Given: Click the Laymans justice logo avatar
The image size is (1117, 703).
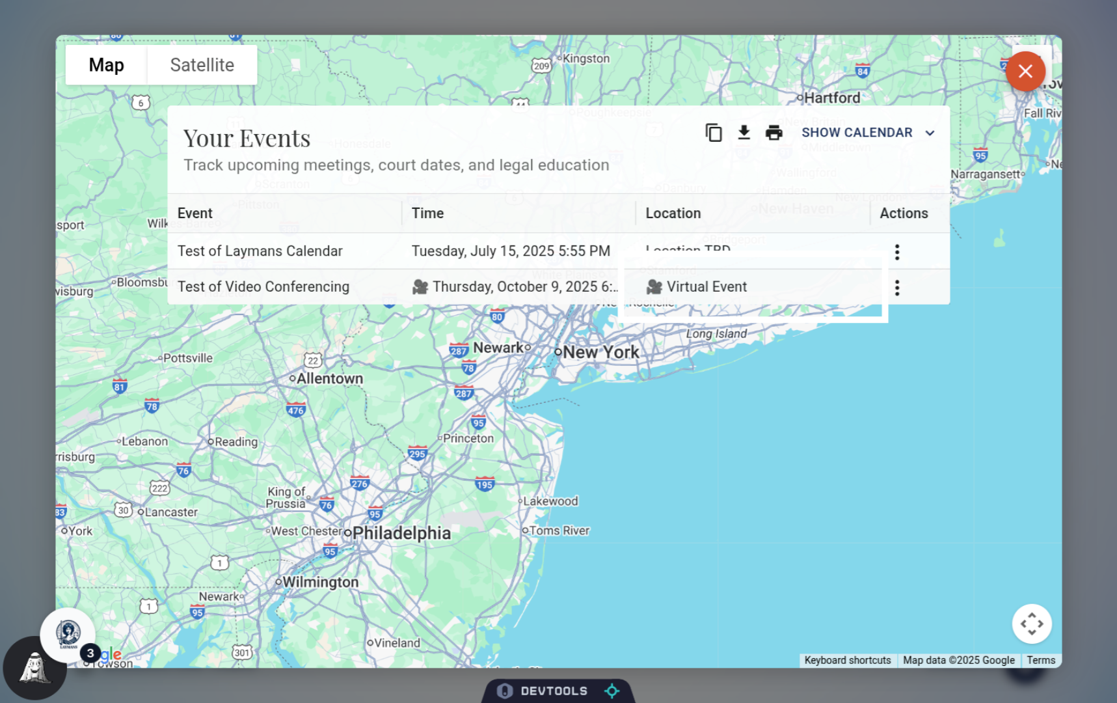Looking at the screenshot, I should [68, 635].
